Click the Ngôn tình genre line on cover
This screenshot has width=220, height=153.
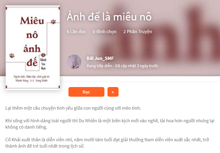(32, 76)
